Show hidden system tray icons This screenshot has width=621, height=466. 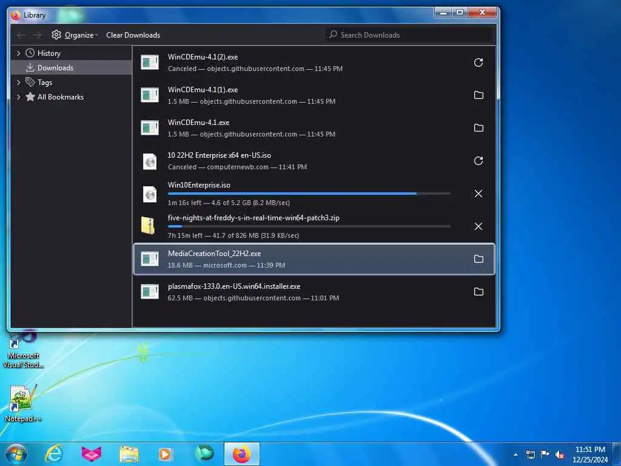point(515,454)
